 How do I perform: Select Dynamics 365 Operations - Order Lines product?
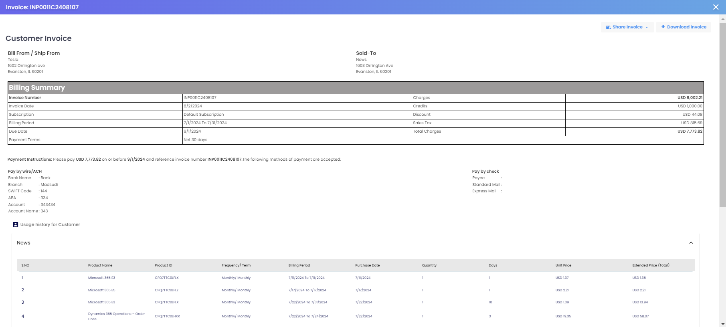pos(116,316)
